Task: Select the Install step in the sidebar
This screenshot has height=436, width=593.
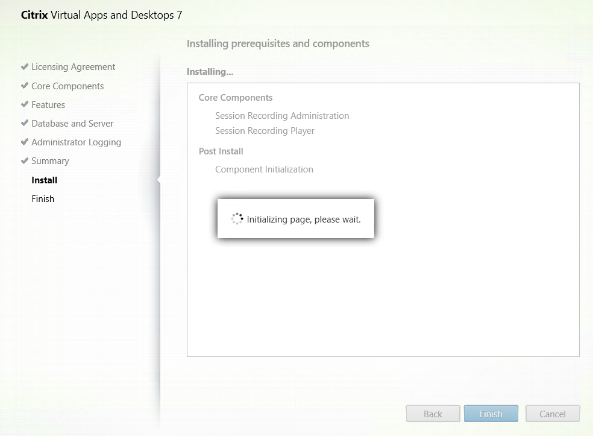Action: (x=45, y=180)
